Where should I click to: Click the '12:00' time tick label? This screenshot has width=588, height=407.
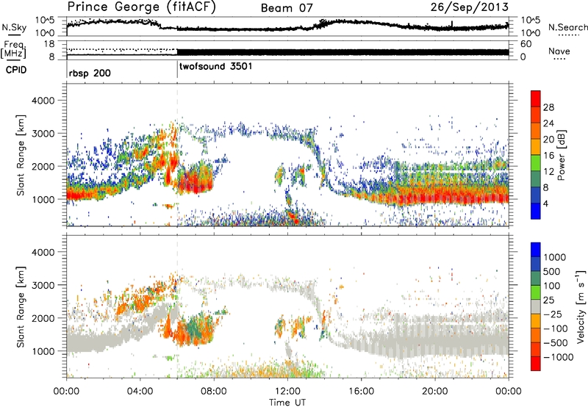pyautogui.click(x=287, y=392)
